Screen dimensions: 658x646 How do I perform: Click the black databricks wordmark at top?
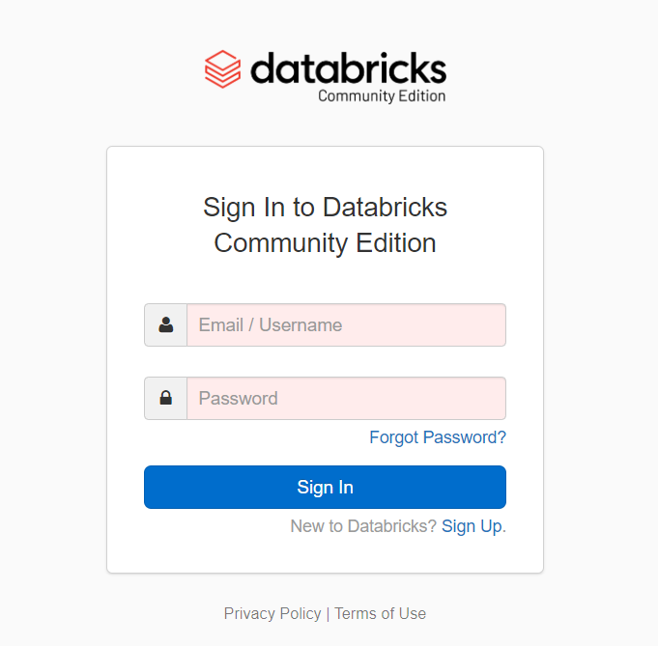coord(348,68)
